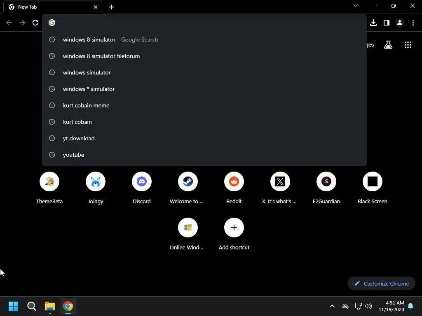Click the OneDrive cloud tray icon
The height and width of the screenshot is (316, 422).
[345, 306]
